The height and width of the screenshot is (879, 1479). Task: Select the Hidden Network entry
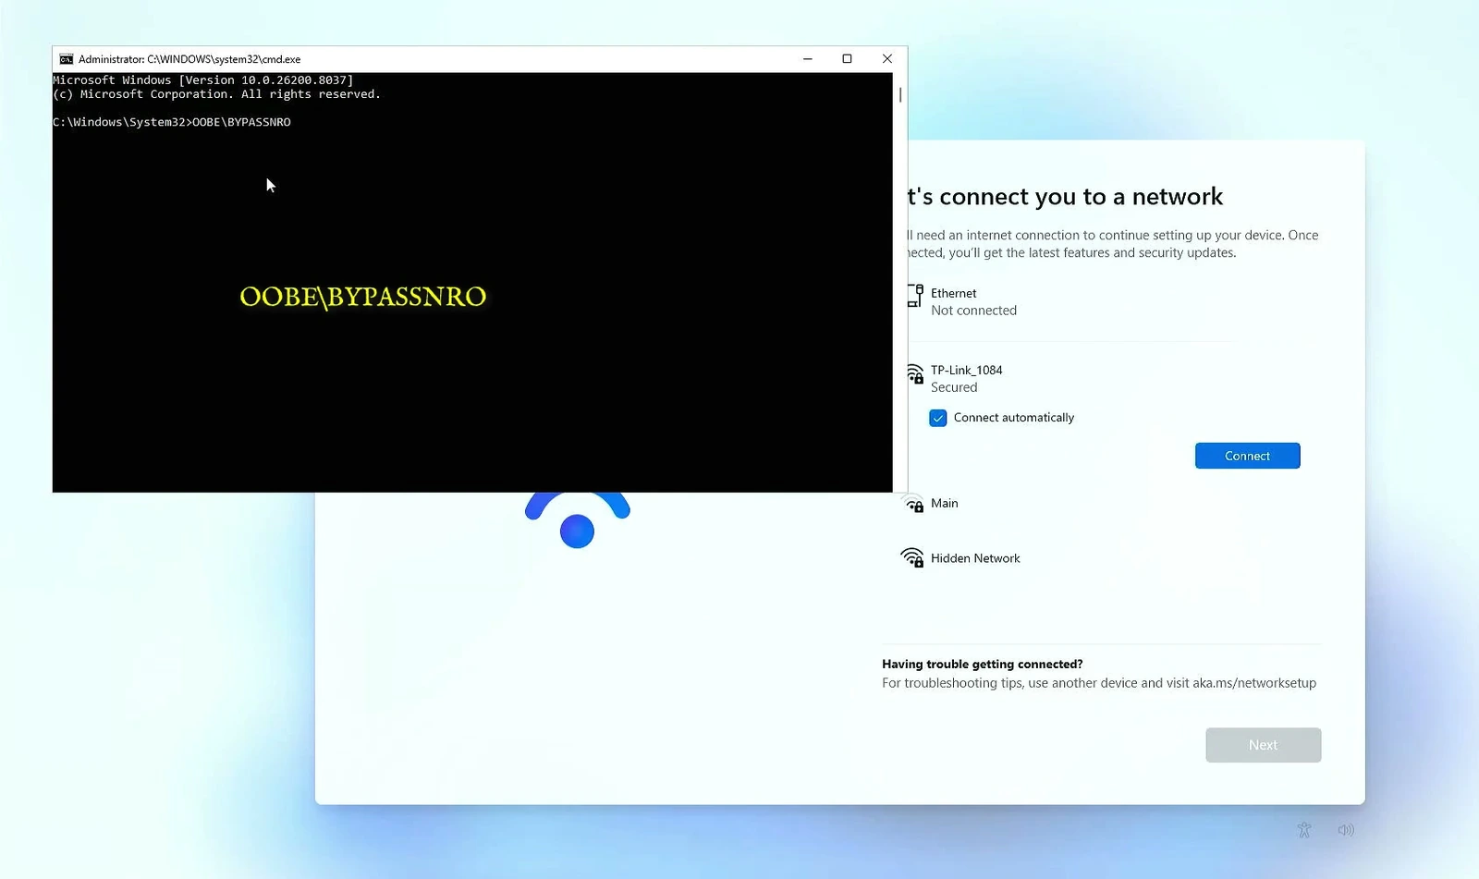tap(975, 558)
